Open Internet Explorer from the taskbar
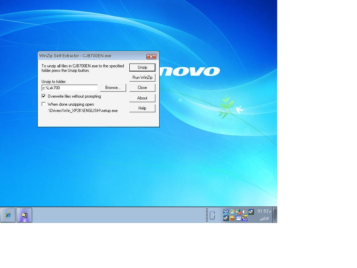Screen dimensions: 357x268 click(x=8, y=215)
